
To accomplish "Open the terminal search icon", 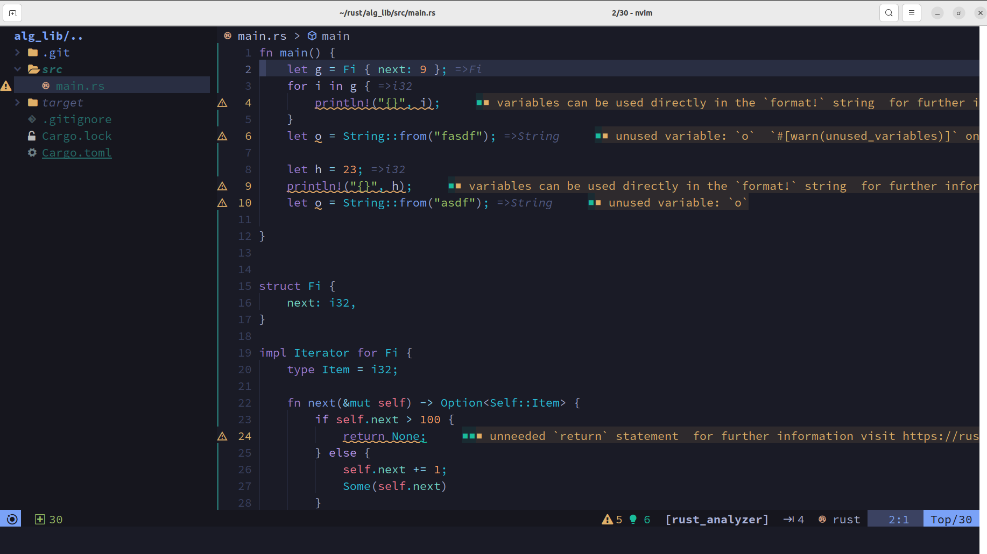I will click(889, 13).
